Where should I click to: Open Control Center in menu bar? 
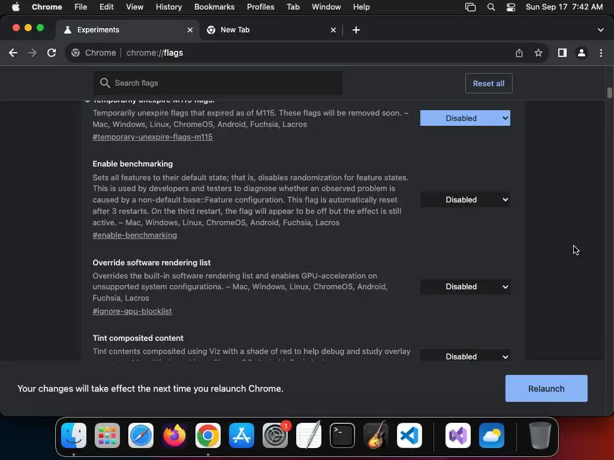(x=511, y=7)
